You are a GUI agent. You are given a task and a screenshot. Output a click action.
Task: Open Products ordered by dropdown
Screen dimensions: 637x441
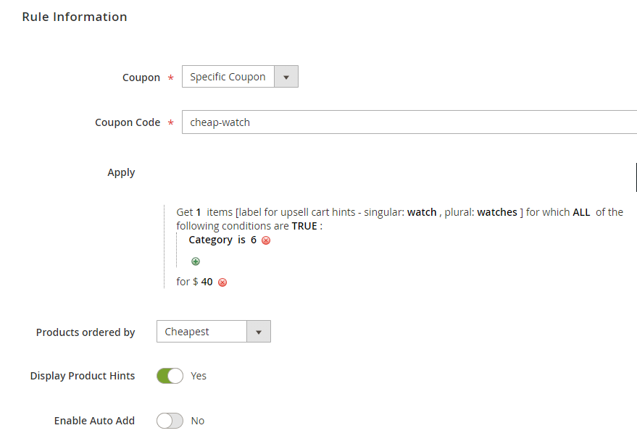(214, 332)
